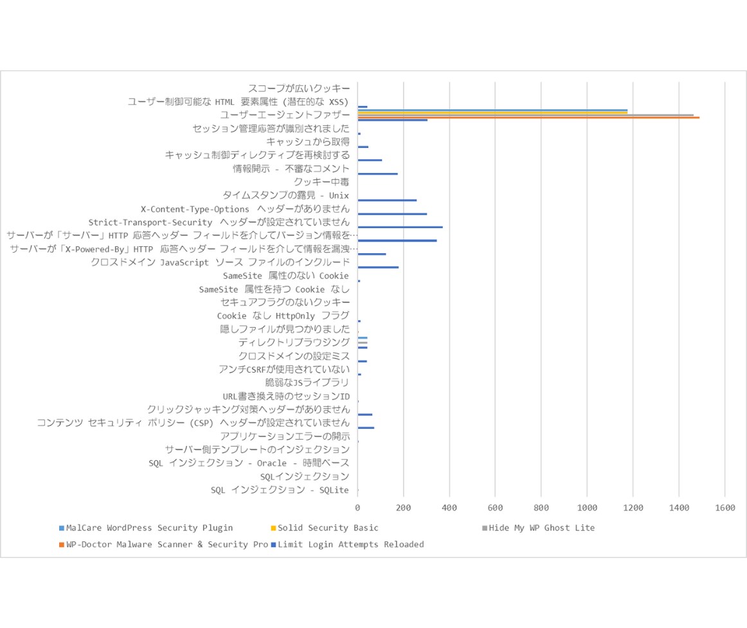This screenshot has width=747, height=628.
Task: Click the blue bar for タイムスタンプの露見 - Unix
Action: 387,200
